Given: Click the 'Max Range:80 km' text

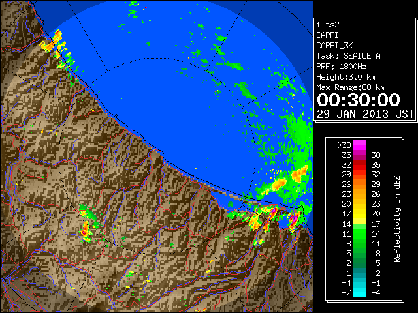Looking at the screenshot, I should [350, 87].
